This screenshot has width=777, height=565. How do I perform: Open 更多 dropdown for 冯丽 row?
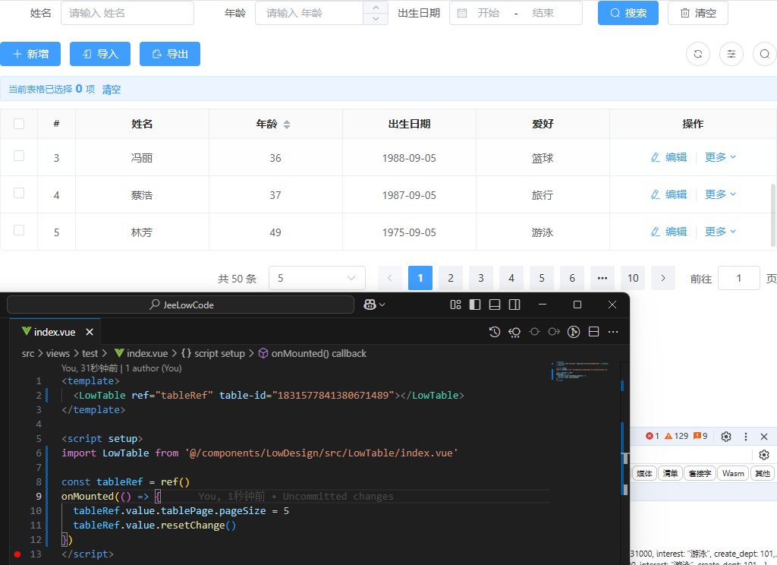click(x=721, y=157)
